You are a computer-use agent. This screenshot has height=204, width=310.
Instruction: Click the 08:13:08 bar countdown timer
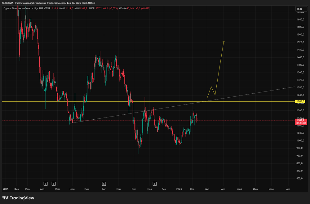(x=301, y=123)
